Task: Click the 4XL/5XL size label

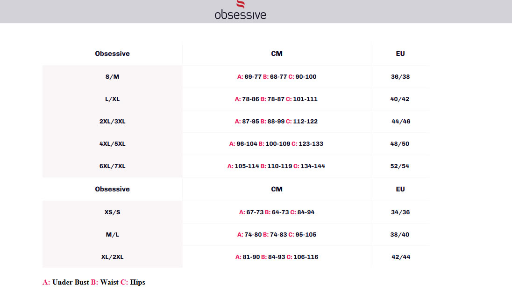Action: pyautogui.click(x=112, y=143)
